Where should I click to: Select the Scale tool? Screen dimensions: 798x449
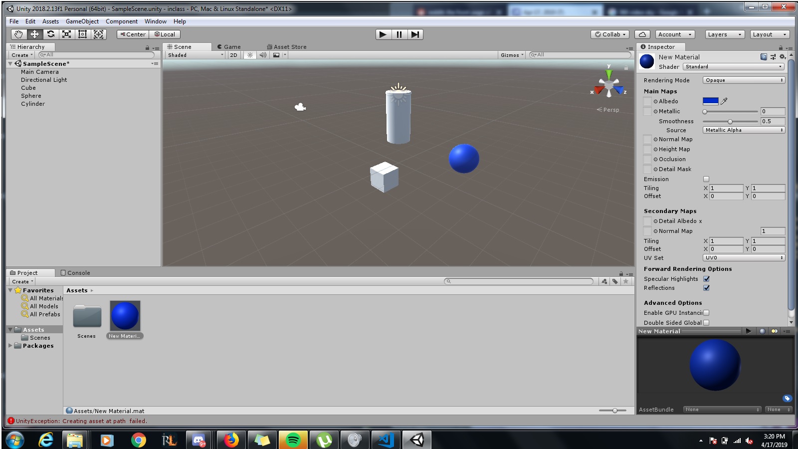point(66,34)
